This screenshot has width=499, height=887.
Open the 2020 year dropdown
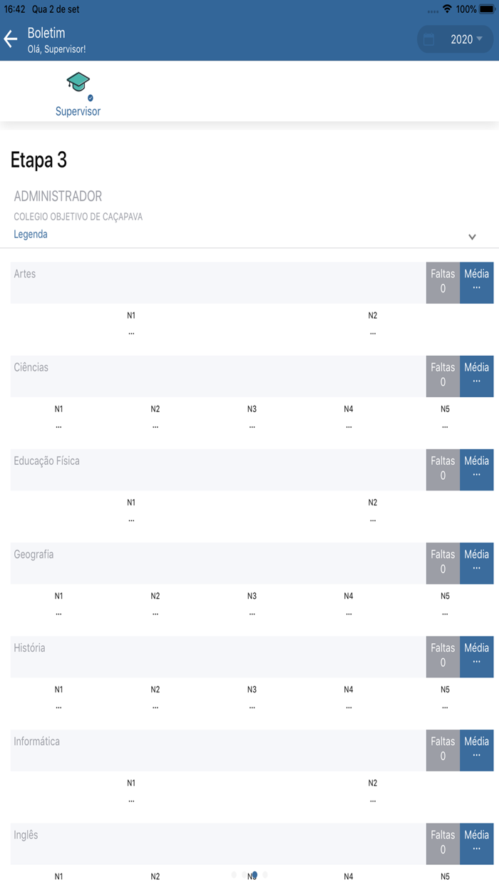(x=467, y=40)
